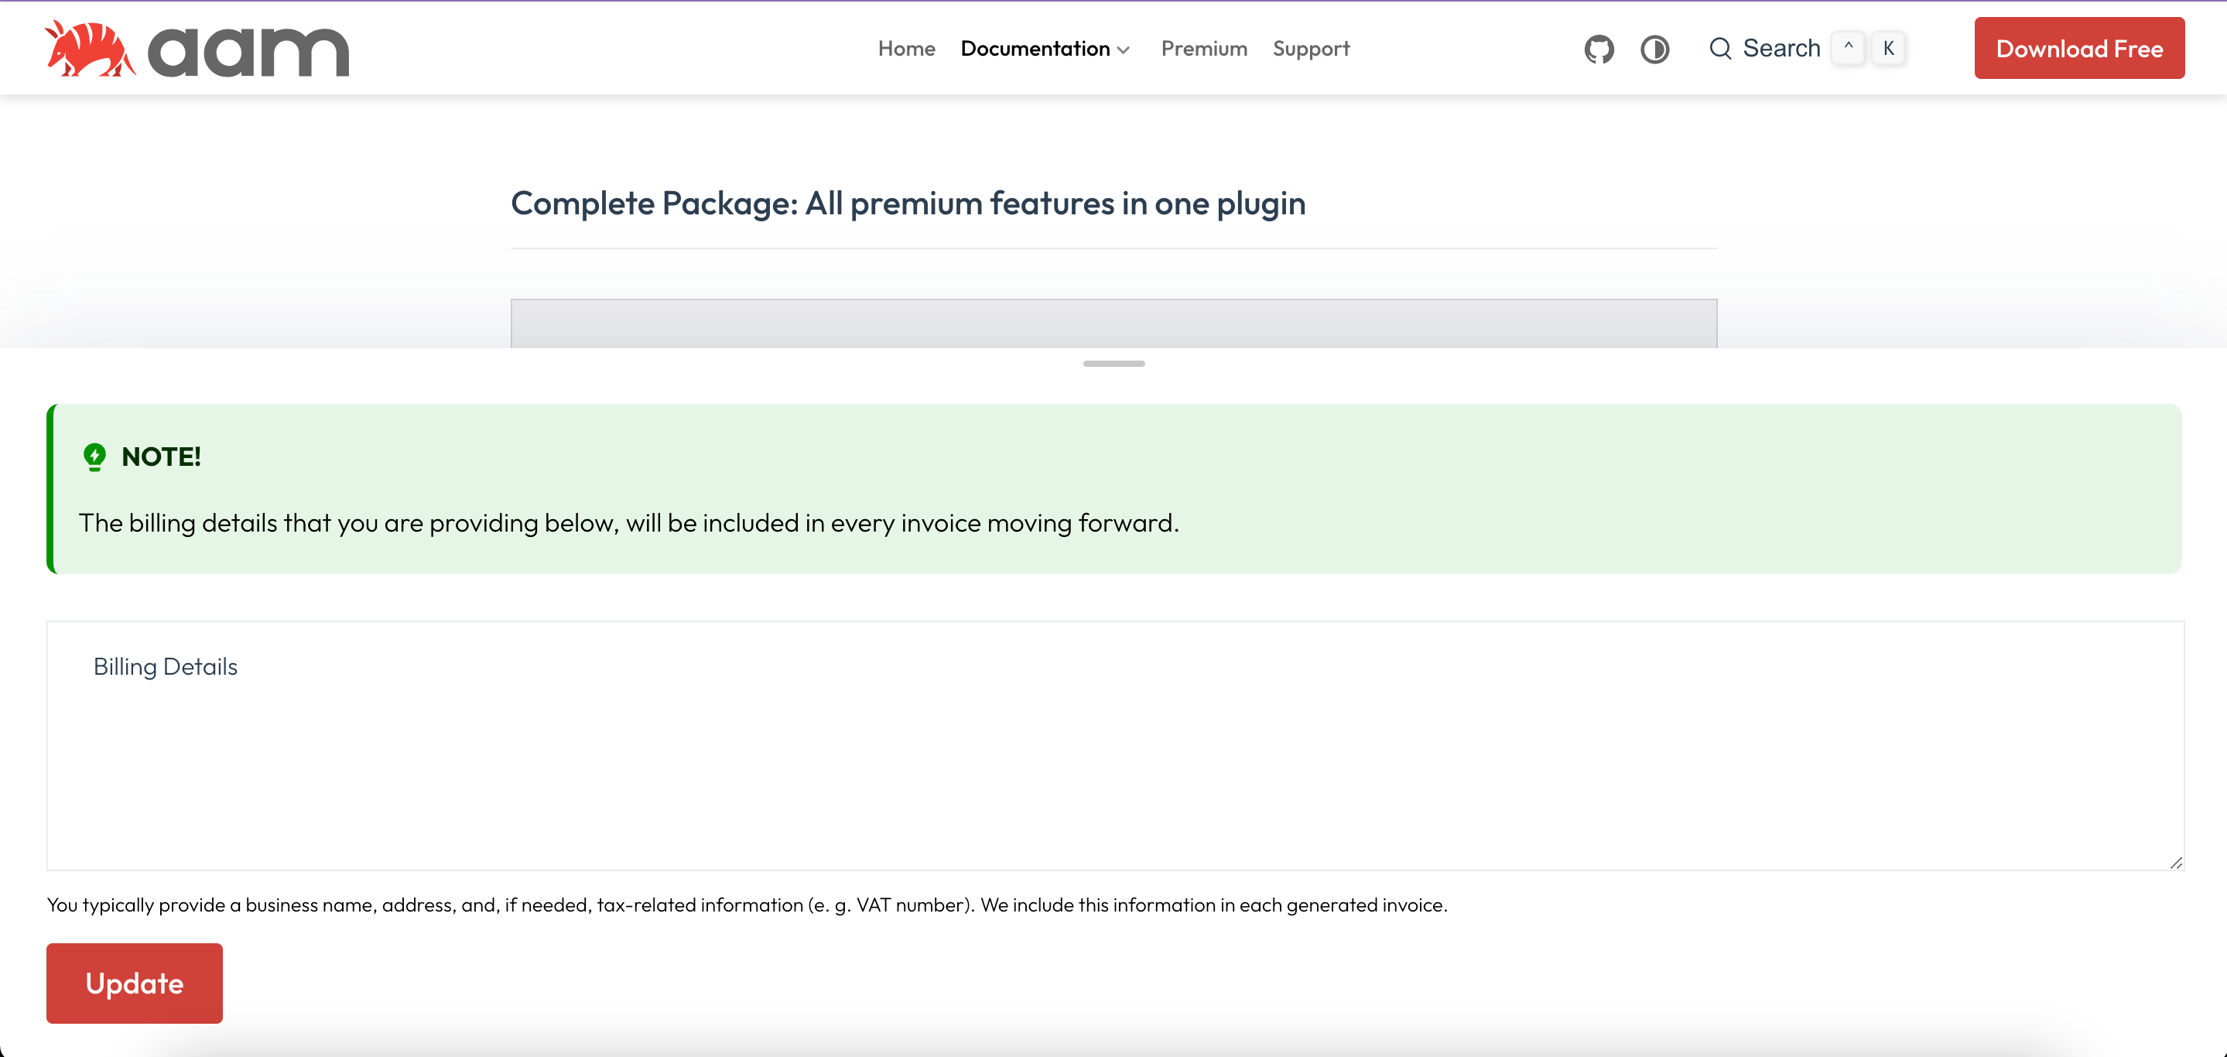
Task: Click the Search label in navbar
Action: pyautogui.click(x=1781, y=50)
